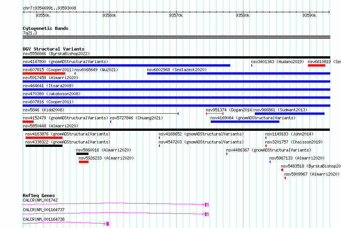Open nsv966861 (Sudmant2013) label
The image size is (341, 228).
(x=281, y=110)
